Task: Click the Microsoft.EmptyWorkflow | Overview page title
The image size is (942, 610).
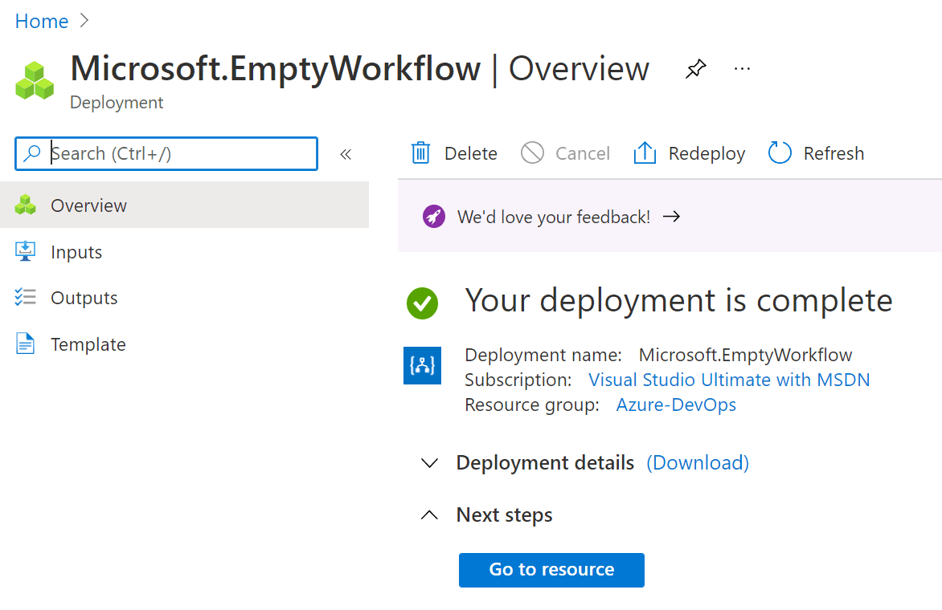Action: (360, 69)
